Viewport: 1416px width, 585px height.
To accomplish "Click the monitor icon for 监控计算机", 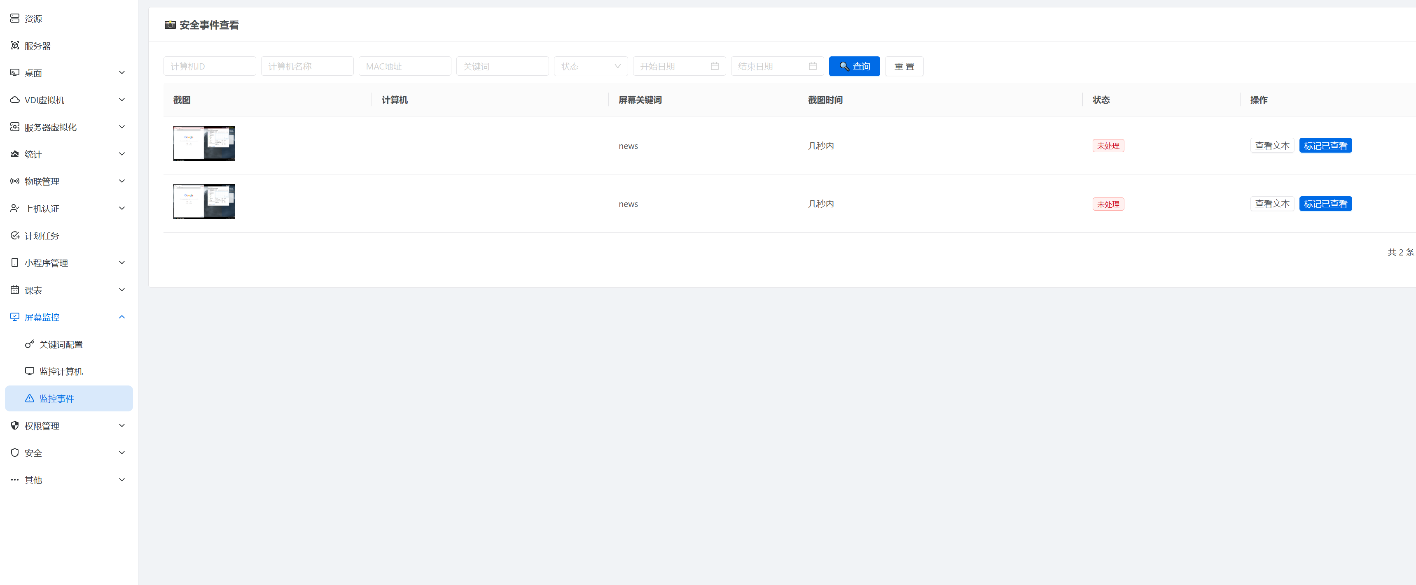I will click(x=30, y=371).
